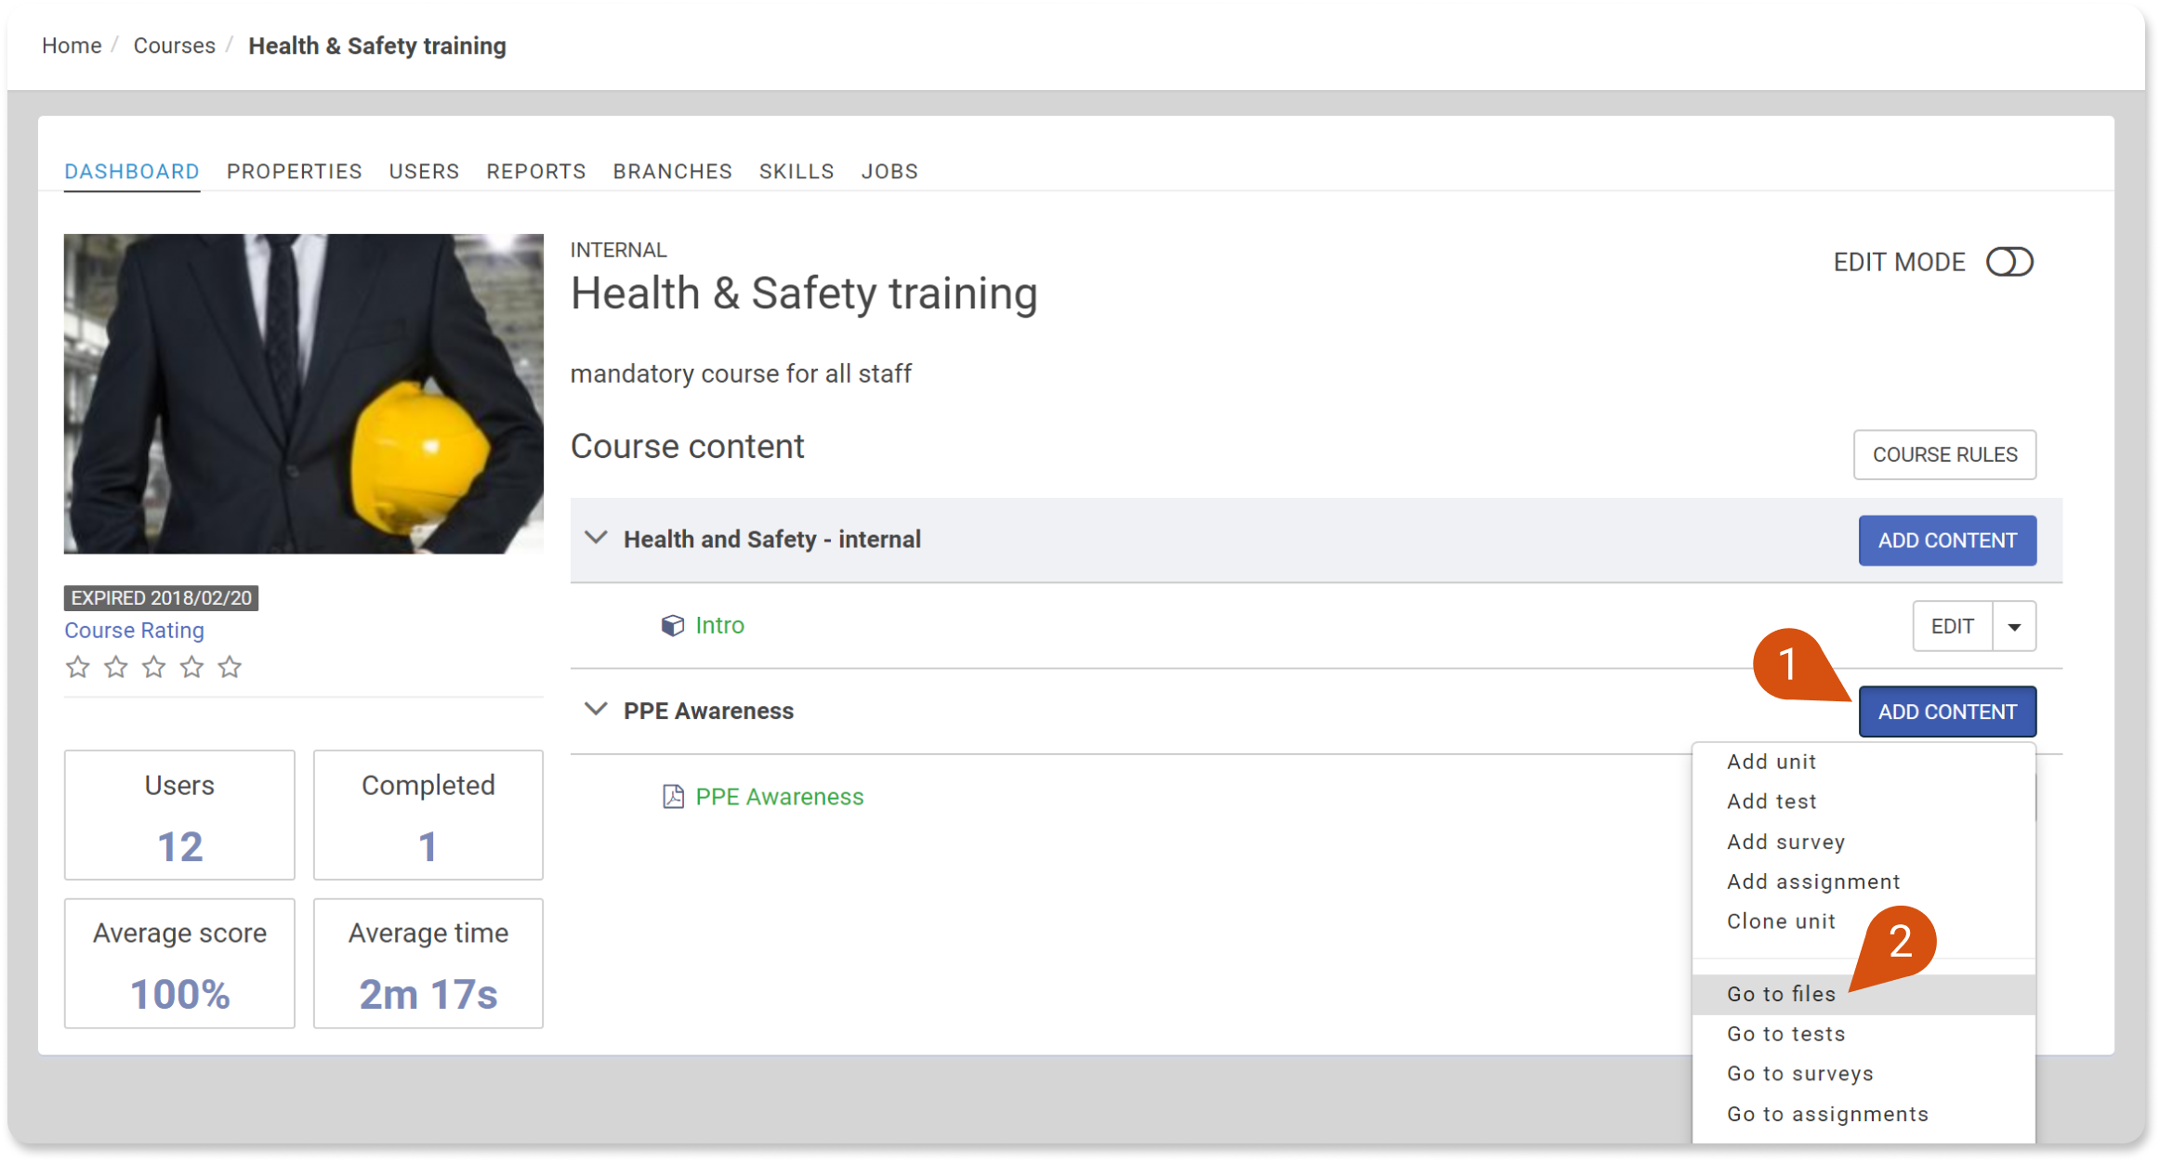Switch to the Users tab
Image resolution: width=2160 pixels, height=1162 pixels.
pos(424,172)
